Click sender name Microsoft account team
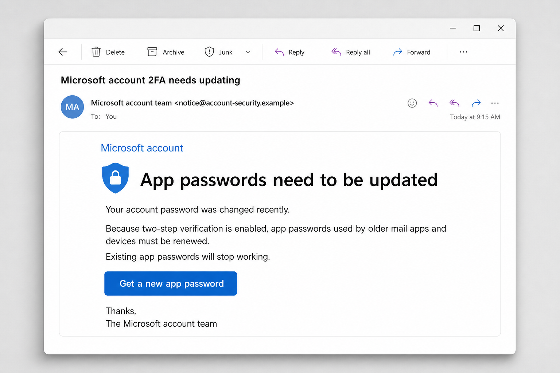Viewport: 560px width, 373px height. point(131,103)
